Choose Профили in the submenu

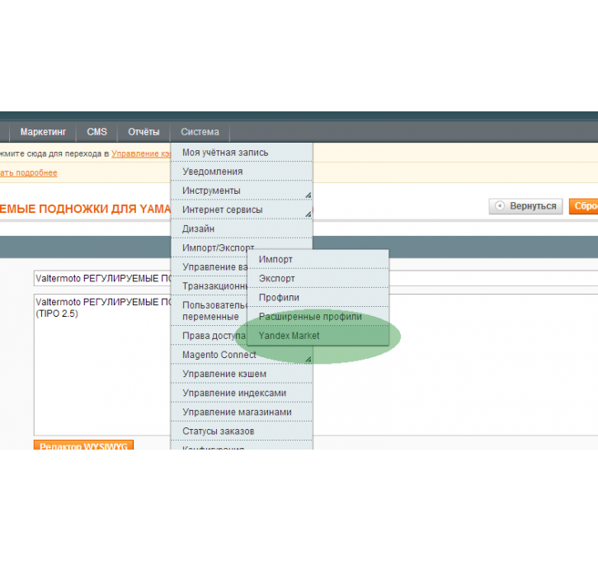coord(318,298)
